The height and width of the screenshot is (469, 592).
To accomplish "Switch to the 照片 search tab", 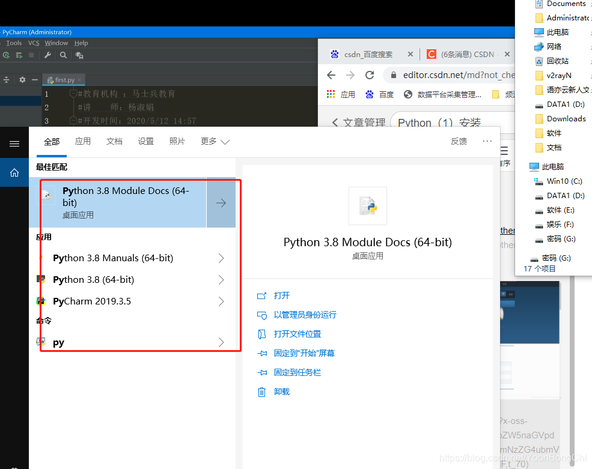I will [177, 141].
